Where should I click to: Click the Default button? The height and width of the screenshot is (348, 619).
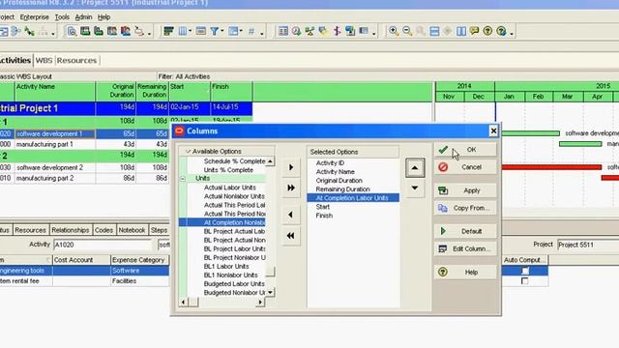pos(465,231)
